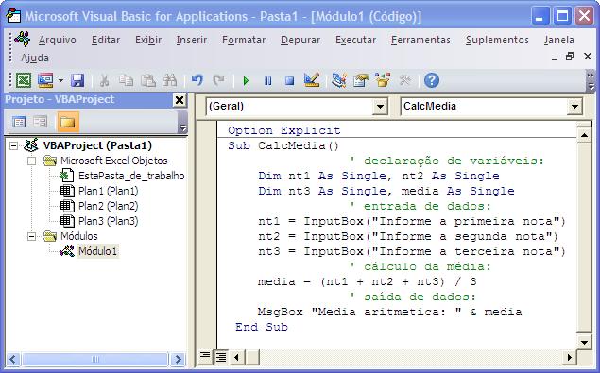Click Project panel scroll left arrow
The image size is (600, 373).
(12, 359)
